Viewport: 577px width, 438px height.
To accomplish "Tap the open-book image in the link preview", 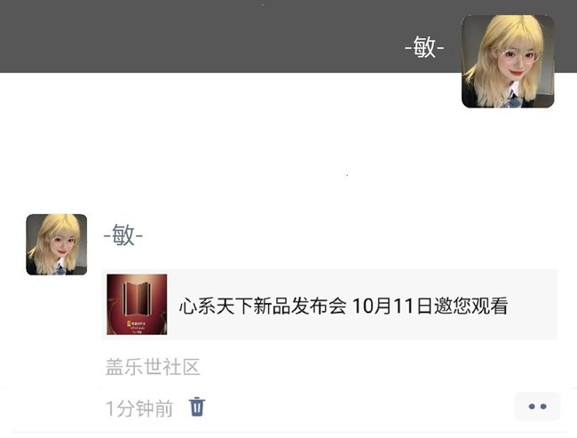I will coord(137,304).
